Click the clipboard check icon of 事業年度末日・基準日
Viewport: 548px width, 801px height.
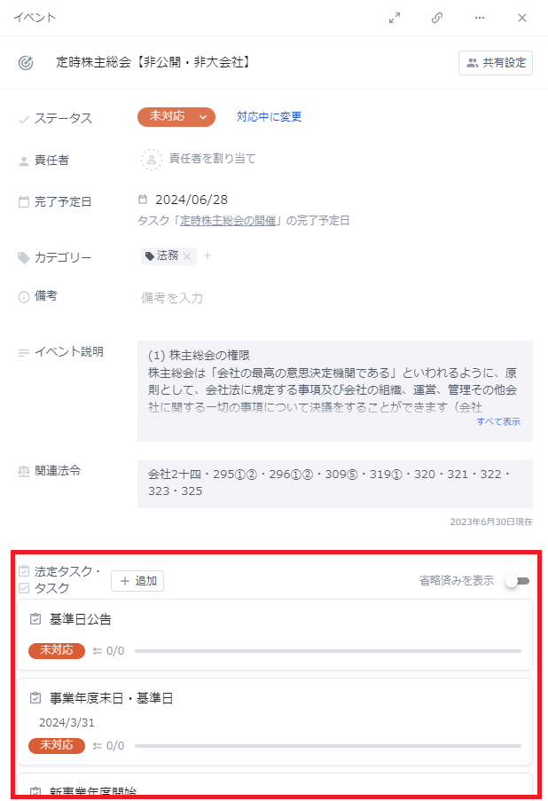pyautogui.click(x=35, y=698)
